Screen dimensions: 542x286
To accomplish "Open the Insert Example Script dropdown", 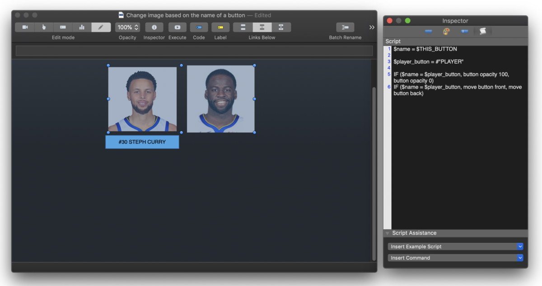I will pyautogui.click(x=455, y=246).
